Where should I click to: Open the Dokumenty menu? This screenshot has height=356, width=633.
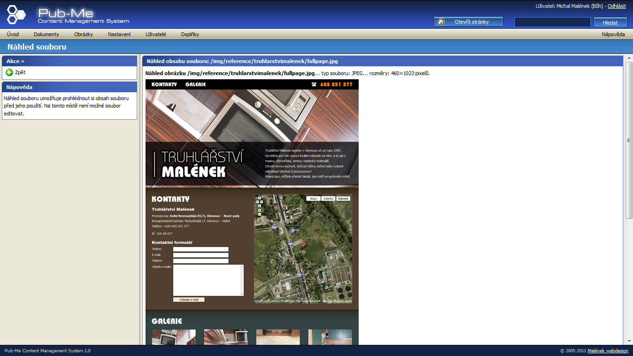pos(46,34)
